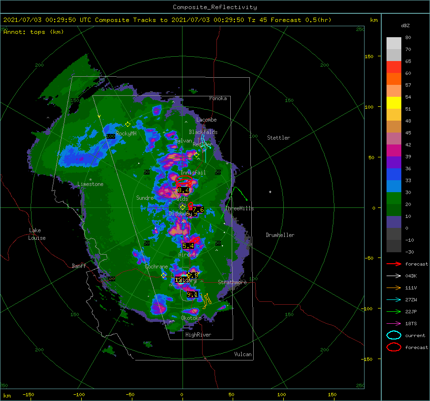Click the Airdrie town label
Image resolution: width=430 pixels, height=401 pixels.
click(x=188, y=255)
